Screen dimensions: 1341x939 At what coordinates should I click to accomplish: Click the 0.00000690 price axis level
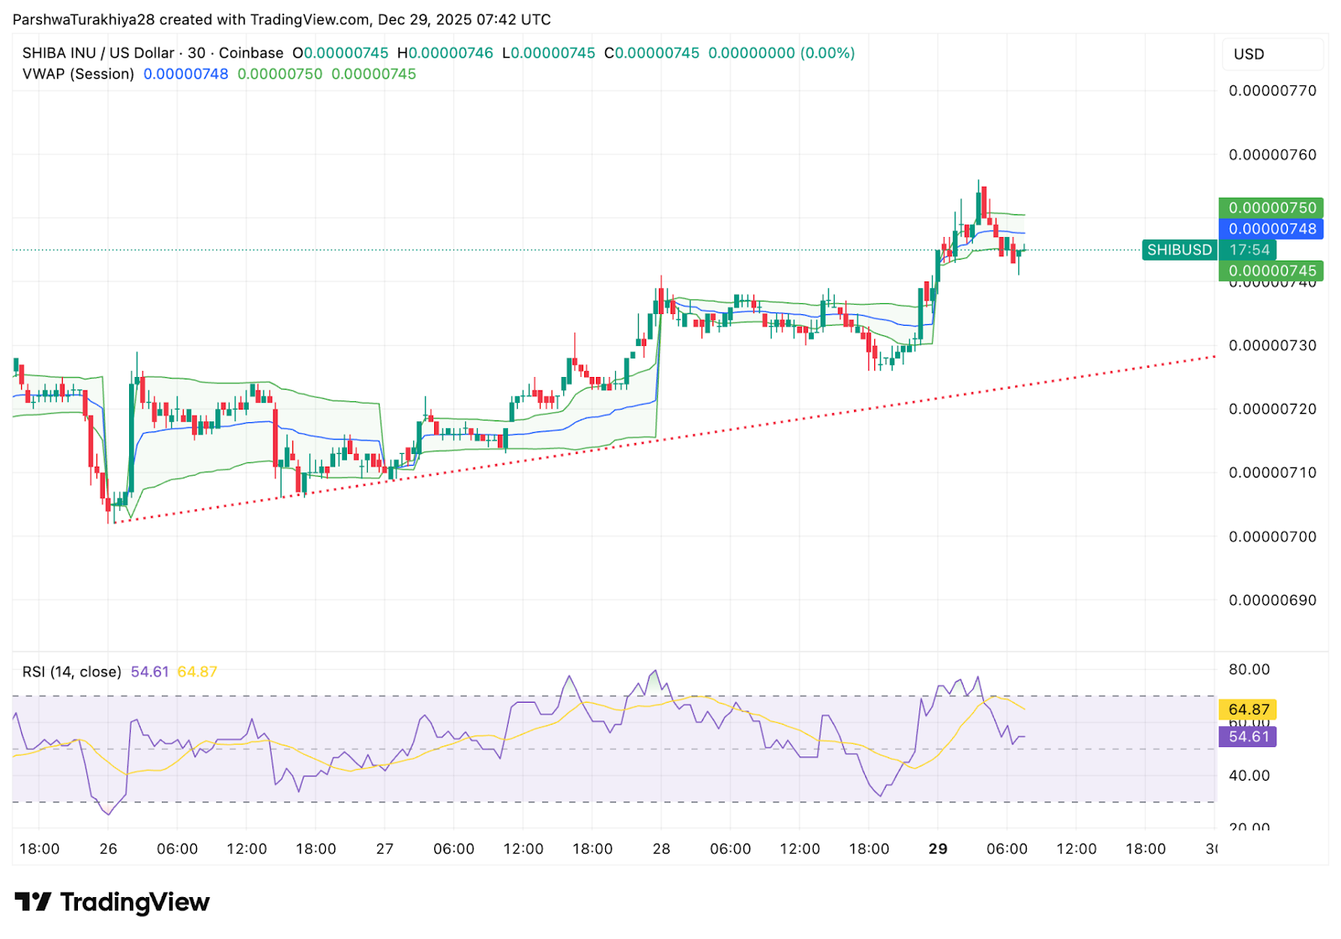1271,601
